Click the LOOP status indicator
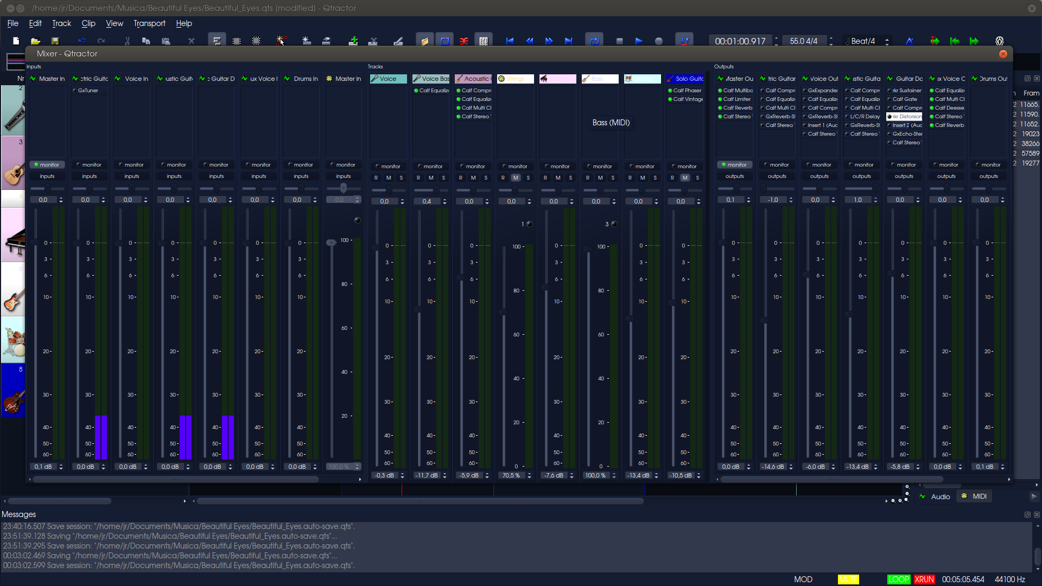Viewport: 1042px width, 586px height. [899, 579]
